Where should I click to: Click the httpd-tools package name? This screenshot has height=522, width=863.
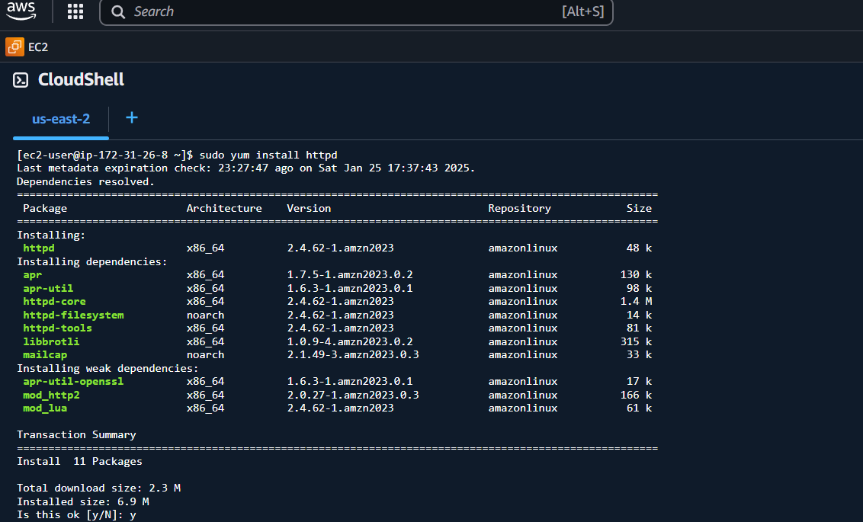tap(57, 328)
